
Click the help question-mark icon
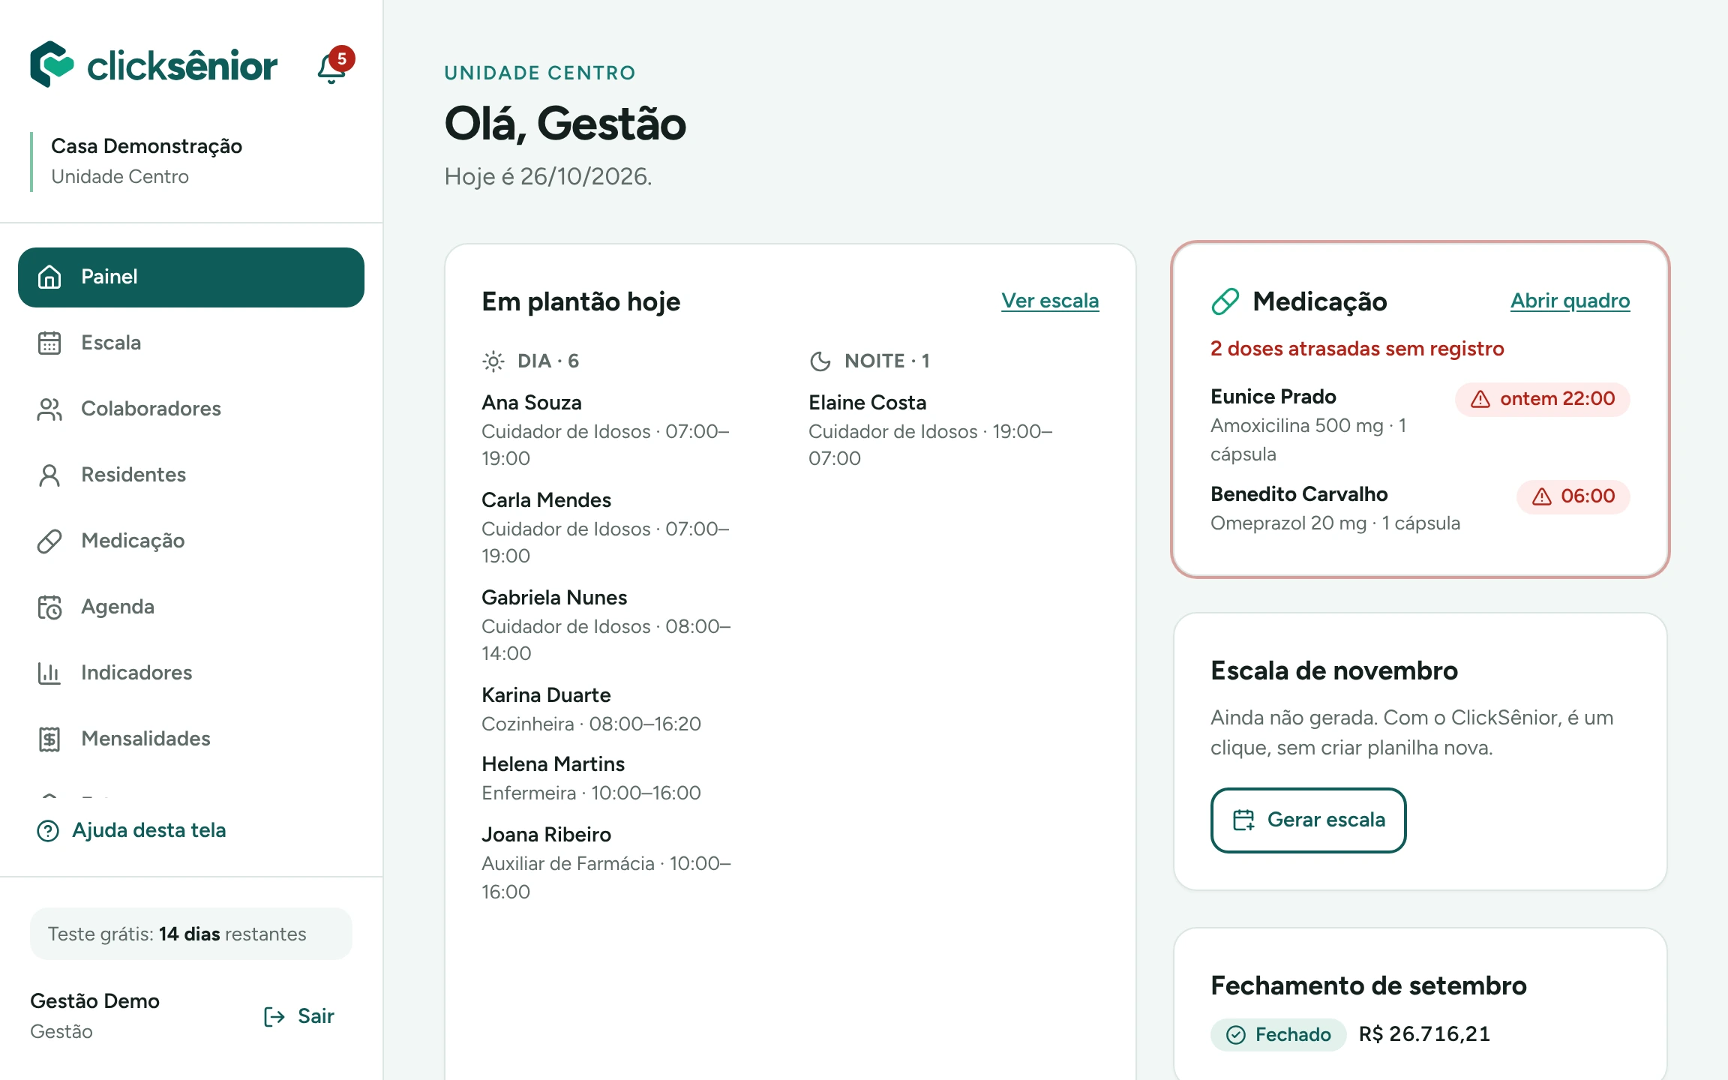48,830
